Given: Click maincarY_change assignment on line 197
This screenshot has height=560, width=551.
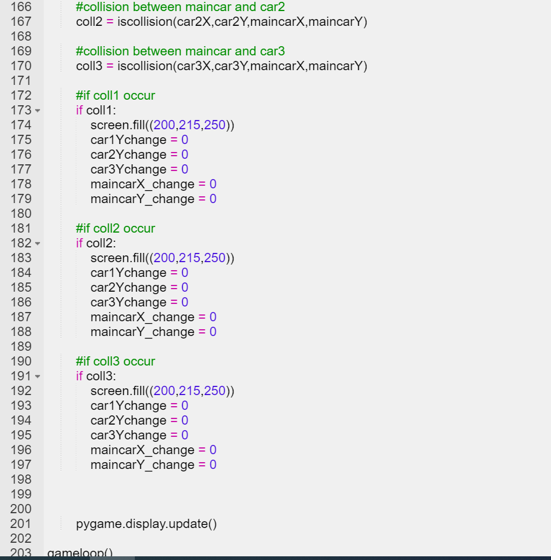Looking at the screenshot, I should 153,465.
